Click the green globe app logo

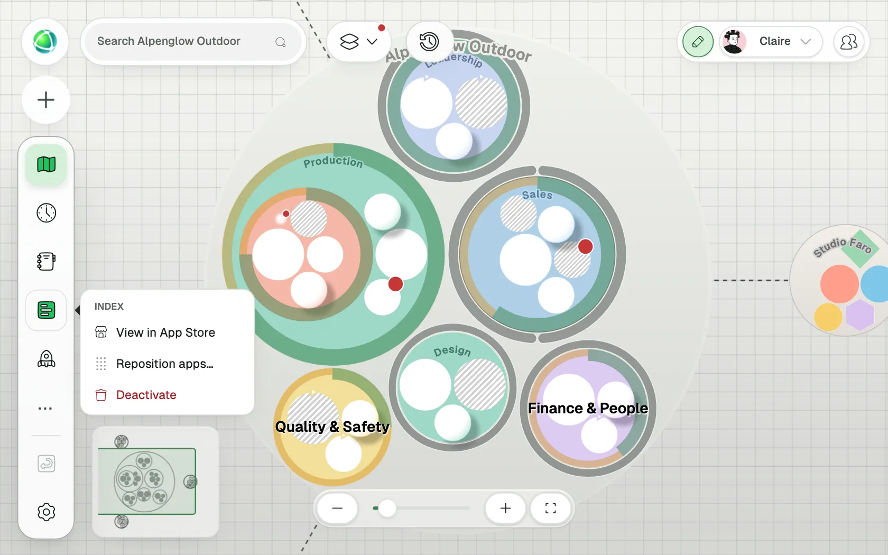tap(45, 42)
